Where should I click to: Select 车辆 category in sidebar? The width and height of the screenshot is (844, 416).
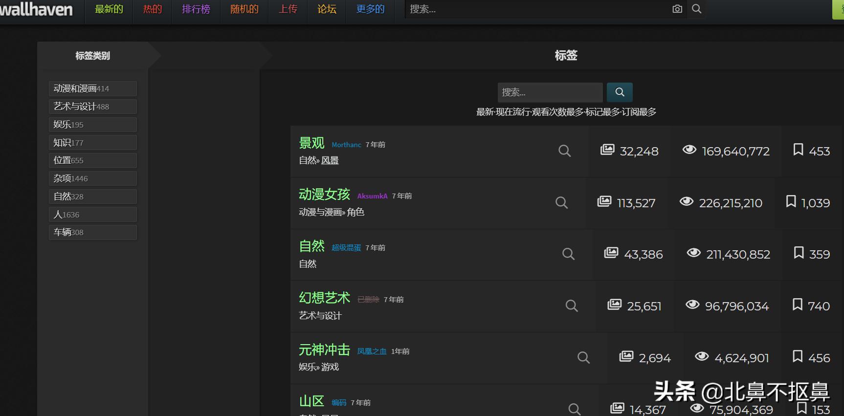93,232
